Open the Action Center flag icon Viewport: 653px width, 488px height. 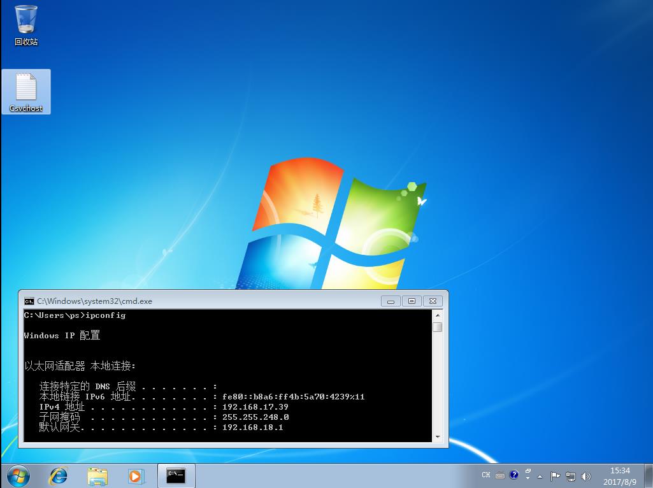click(555, 476)
